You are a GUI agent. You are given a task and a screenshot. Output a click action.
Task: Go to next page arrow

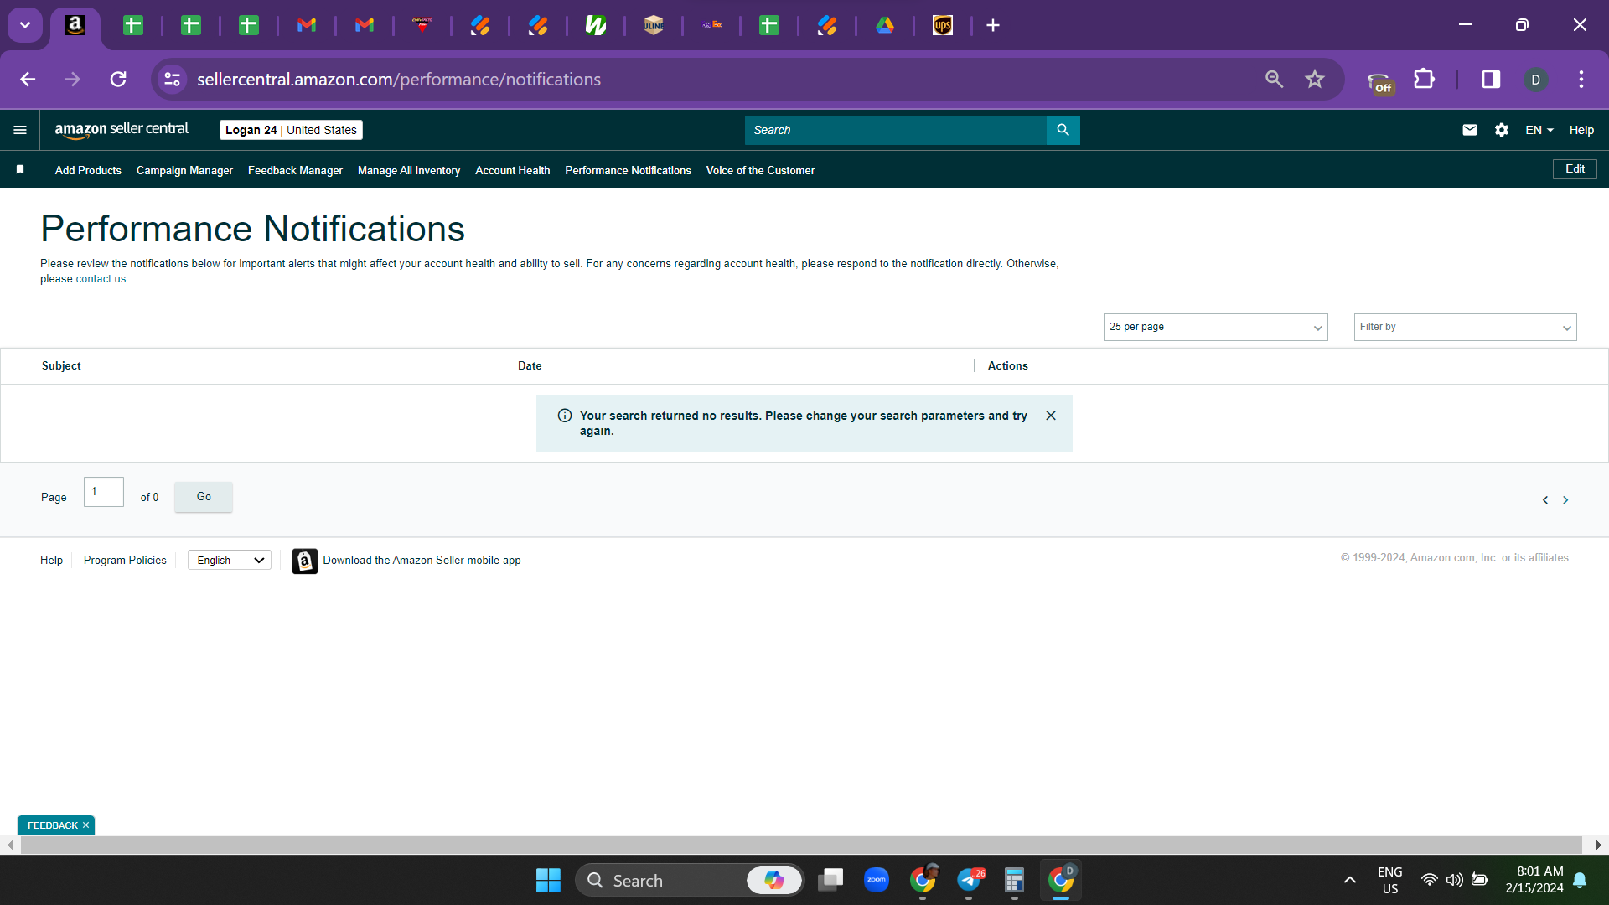(x=1565, y=500)
